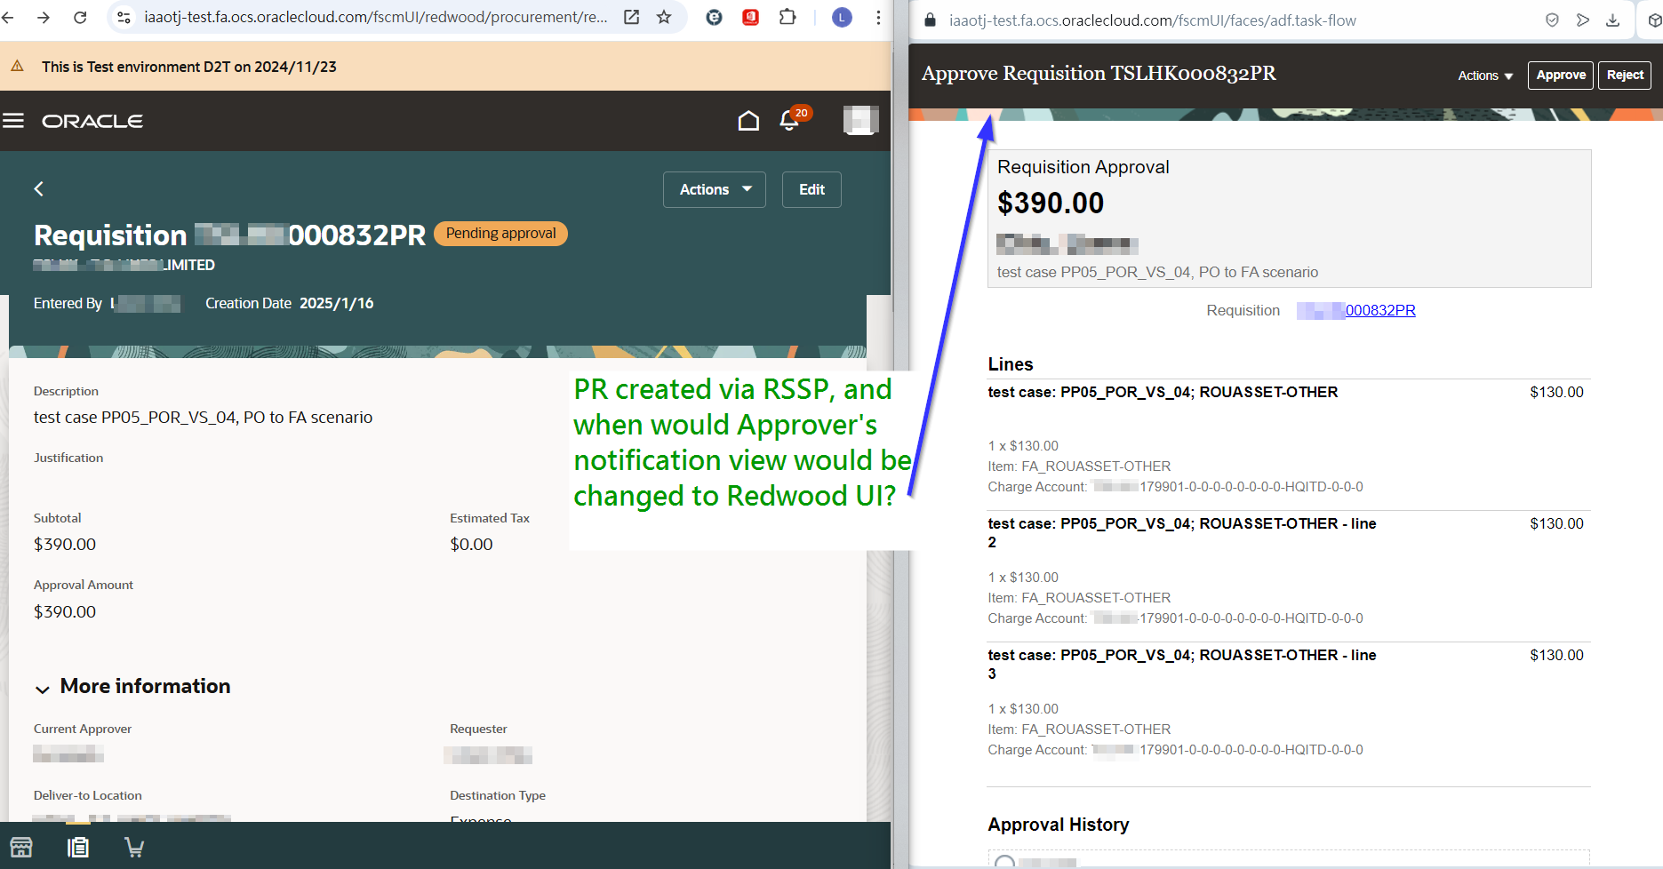Open the navigation hamburger menu
This screenshot has height=869, width=1663.
13,121
